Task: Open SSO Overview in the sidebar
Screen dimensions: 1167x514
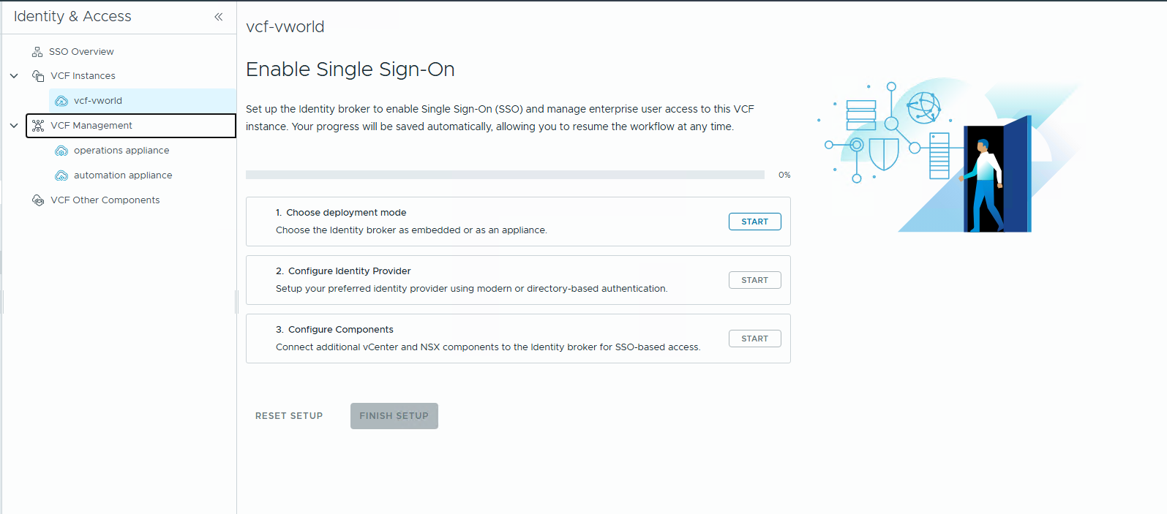Action: point(81,52)
